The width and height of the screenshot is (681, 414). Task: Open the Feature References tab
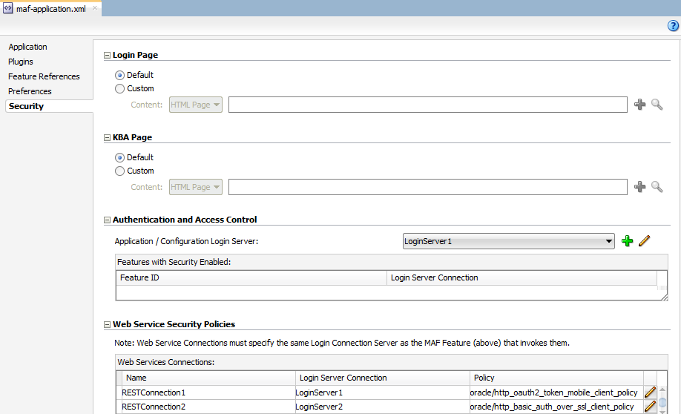(44, 76)
